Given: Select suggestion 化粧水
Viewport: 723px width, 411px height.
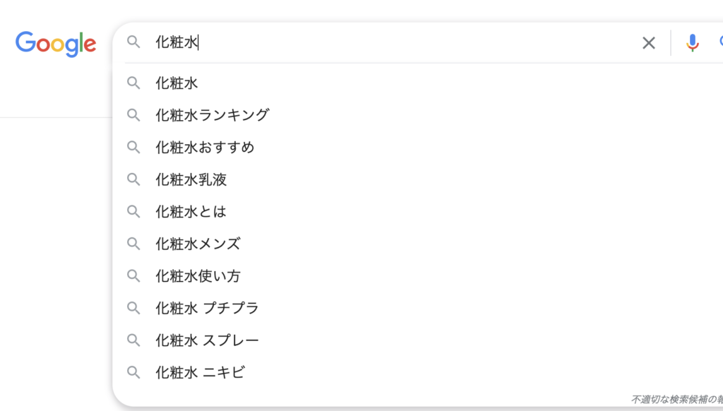Looking at the screenshot, I should (418, 83).
